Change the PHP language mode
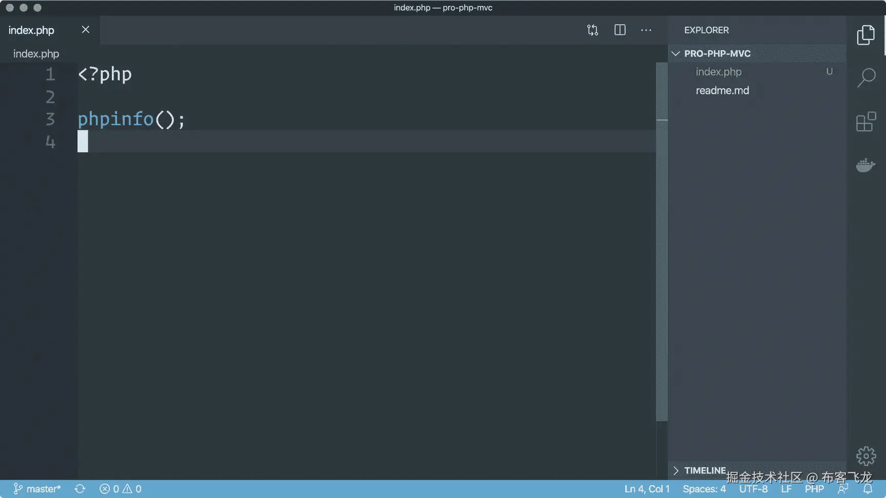This screenshot has width=886, height=498. 814,489
